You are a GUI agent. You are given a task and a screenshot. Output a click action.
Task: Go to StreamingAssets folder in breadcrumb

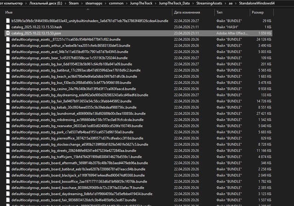(x=209, y=3)
